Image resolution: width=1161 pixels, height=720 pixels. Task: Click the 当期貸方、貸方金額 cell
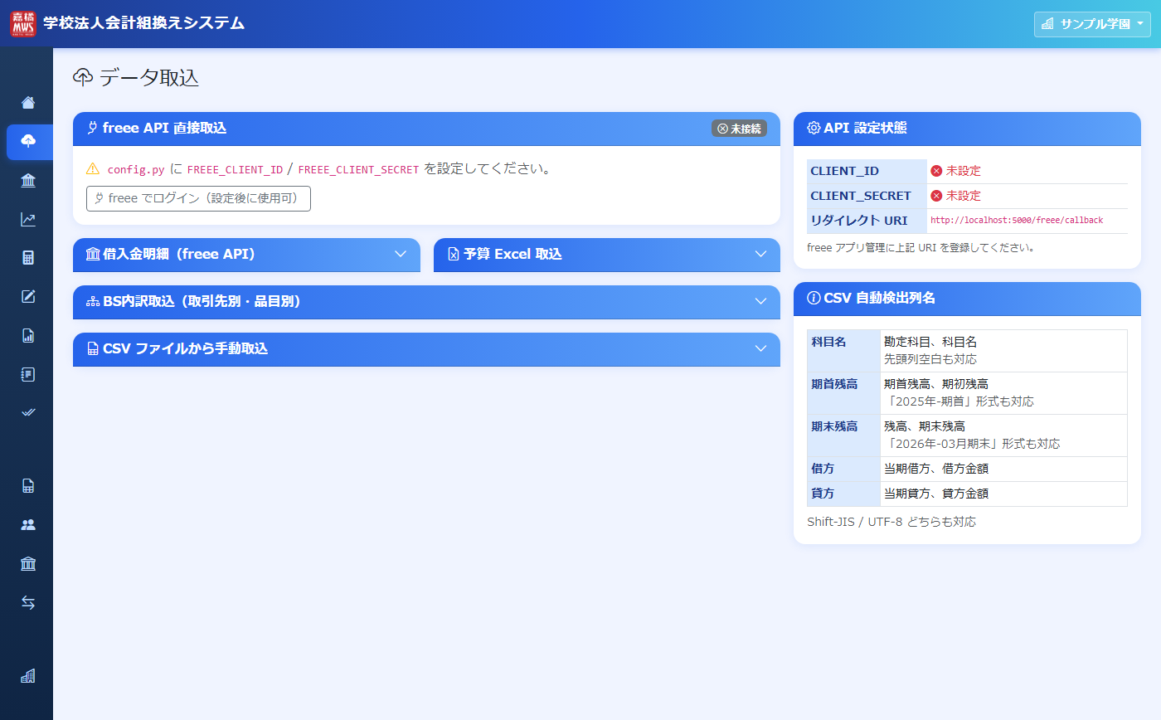pos(1004,494)
